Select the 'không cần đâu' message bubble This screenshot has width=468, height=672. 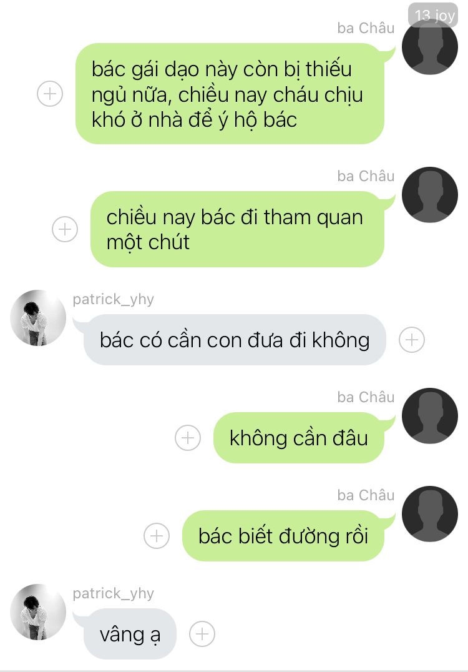(299, 438)
